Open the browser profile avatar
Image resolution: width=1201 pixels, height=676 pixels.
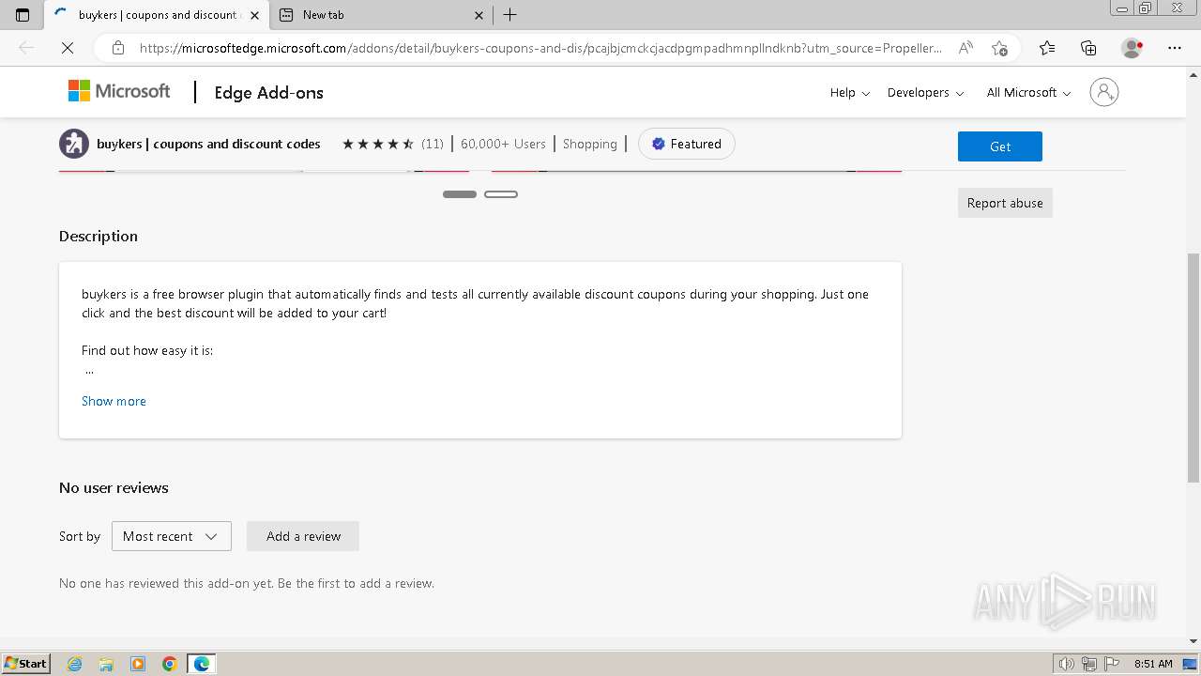pyautogui.click(x=1132, y=48)
